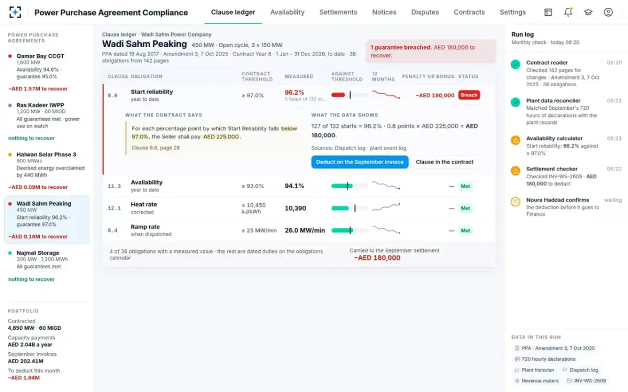Click the Monthly check today 06:20 subtitle
Screen dimensions: 628x392
pyautogui.click(x=545, y=42)
